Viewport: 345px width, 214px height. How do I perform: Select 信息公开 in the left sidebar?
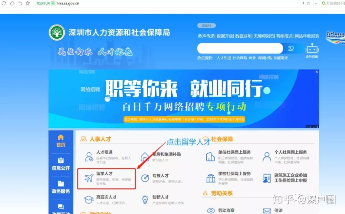(x=61, y=164)
